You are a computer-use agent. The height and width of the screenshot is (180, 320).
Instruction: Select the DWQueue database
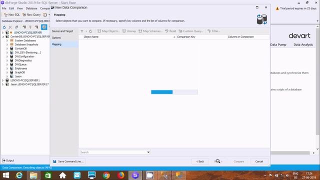coord(20,64)
